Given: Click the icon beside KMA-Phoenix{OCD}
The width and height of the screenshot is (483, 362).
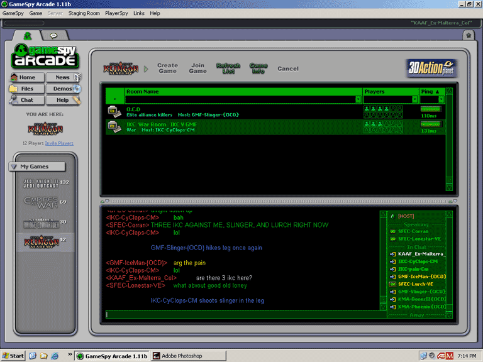Looking at the screenshot, I should pyautogui.click(x=392, y=307).
